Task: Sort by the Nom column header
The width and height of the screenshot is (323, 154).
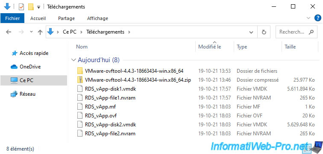Action: (82, 47)
